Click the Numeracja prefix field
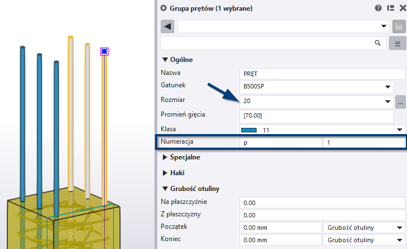The width and height of the screenshot is (407, 249). click(281, 143)
